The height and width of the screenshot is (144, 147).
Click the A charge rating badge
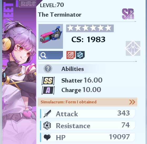[x=48, y=90]
